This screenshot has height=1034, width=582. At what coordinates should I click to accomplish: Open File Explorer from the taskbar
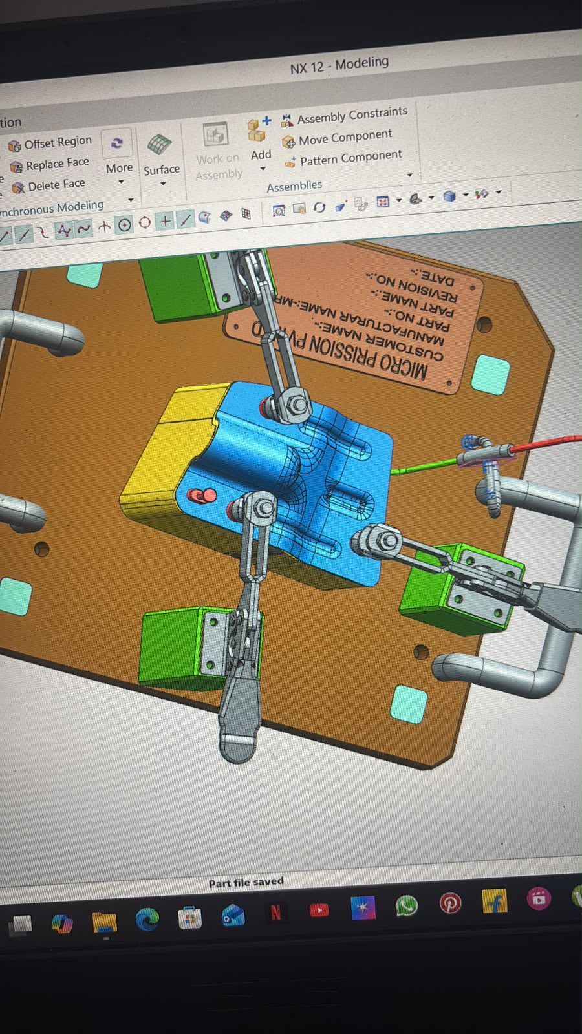[x=103, y=922]
